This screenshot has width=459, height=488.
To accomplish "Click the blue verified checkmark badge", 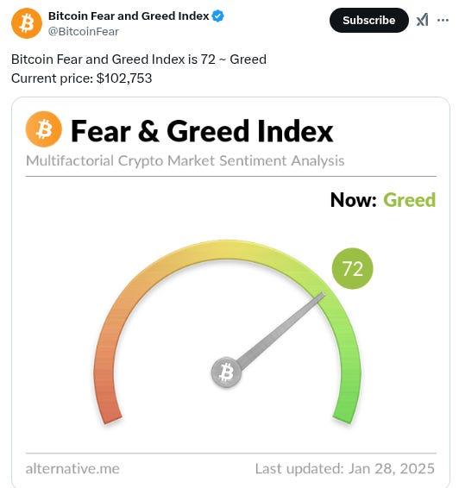I will pyautogui.click(x=217, y=16).
